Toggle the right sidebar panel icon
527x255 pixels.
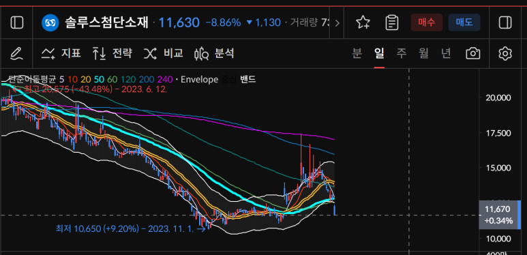[505, 23]
